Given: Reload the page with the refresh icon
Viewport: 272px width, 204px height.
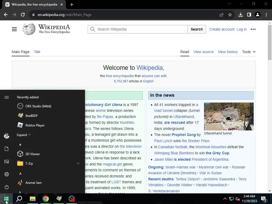Looking at the screenshot, I should (23, 15).
